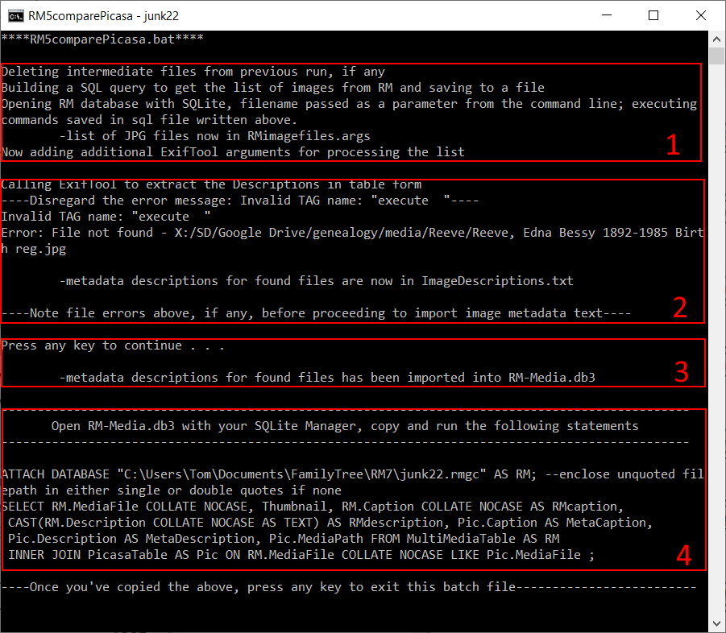Click line 'Building a SQL query to get the list'
The image size is (726, 633).
(x=272, y=88)
